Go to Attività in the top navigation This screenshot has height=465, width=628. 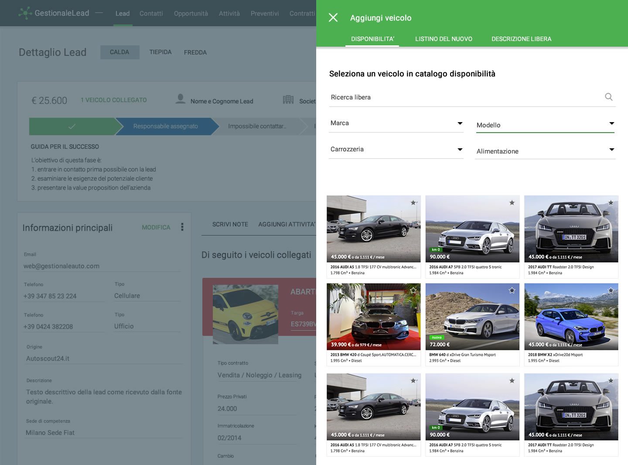pos(229,14)
